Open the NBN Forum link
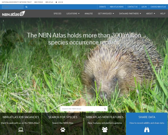168x135 pixels. [x=38, y=2]
